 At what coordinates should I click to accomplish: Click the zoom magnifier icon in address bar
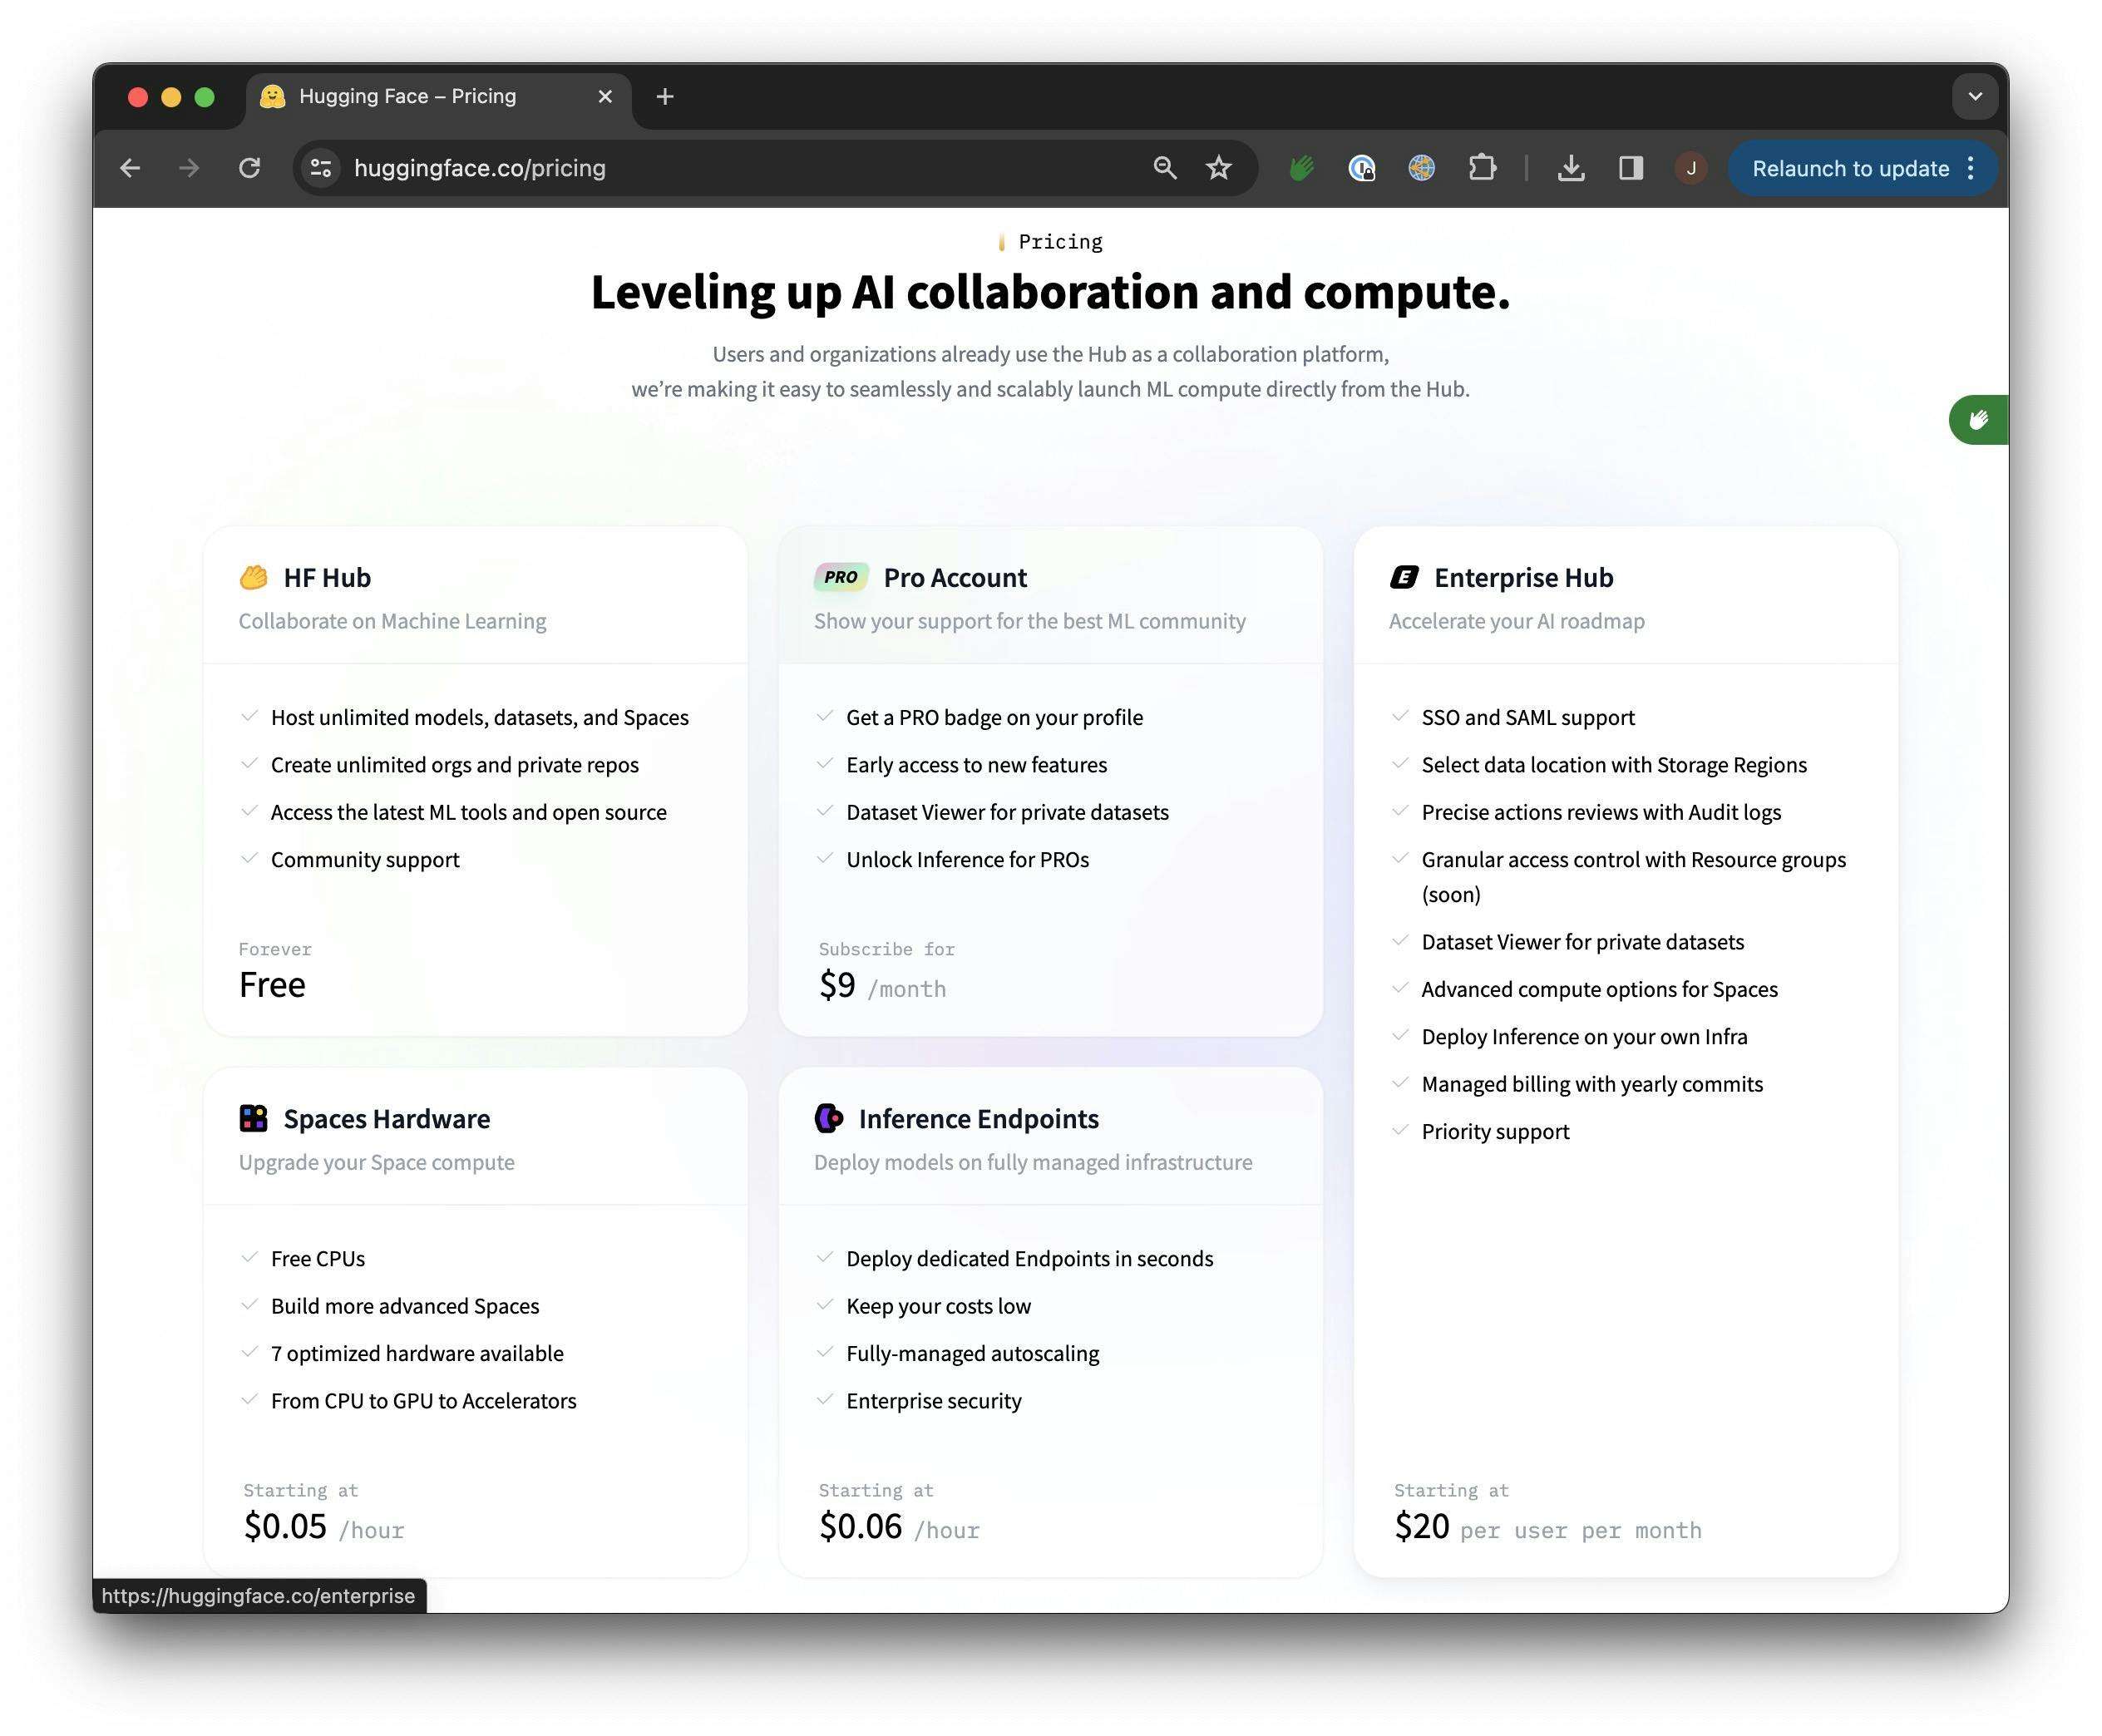click(x=1164, y=168)
